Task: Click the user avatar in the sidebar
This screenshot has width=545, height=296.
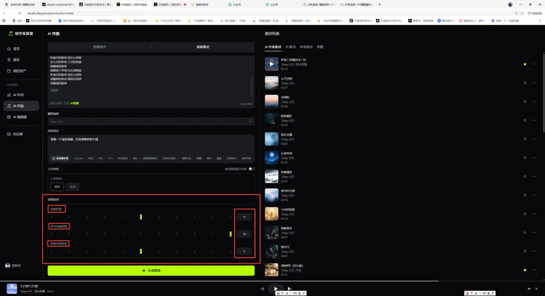Action: [8, 265]
